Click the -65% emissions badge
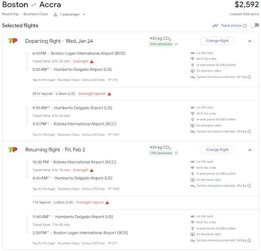The image size is (261, 251). coord(161,44)
